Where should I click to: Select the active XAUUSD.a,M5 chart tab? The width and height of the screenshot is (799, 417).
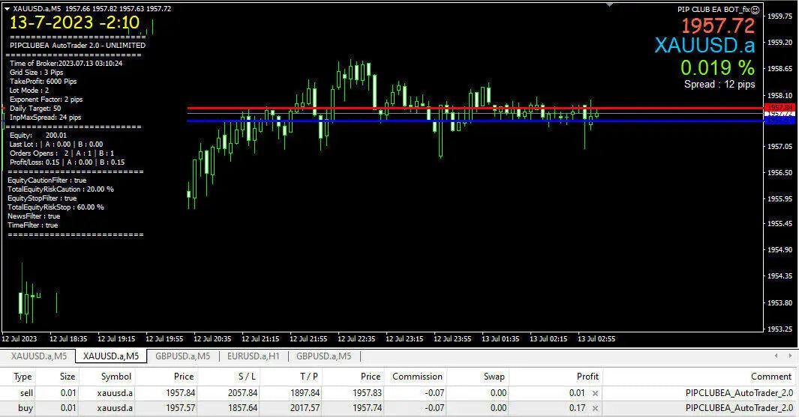point(111,356)
